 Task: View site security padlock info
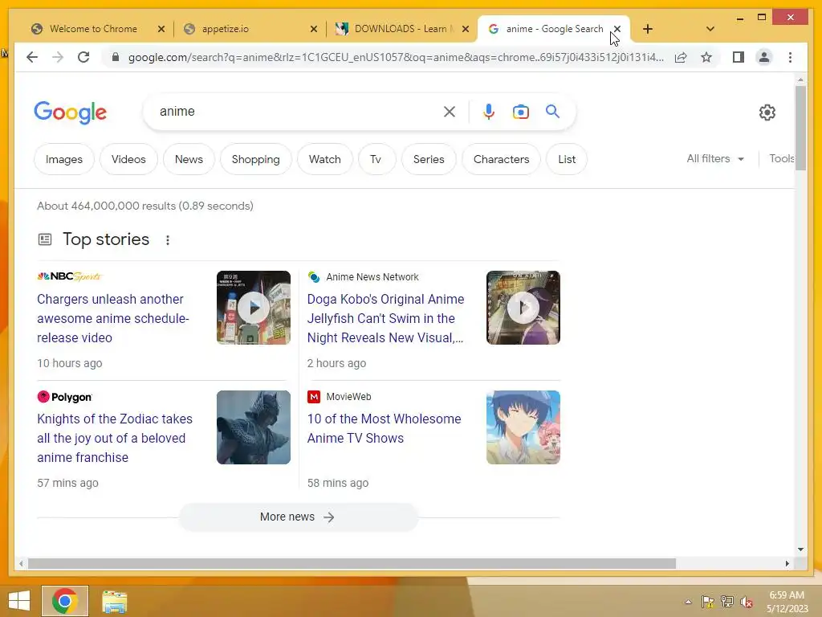(x=116, y=57)
